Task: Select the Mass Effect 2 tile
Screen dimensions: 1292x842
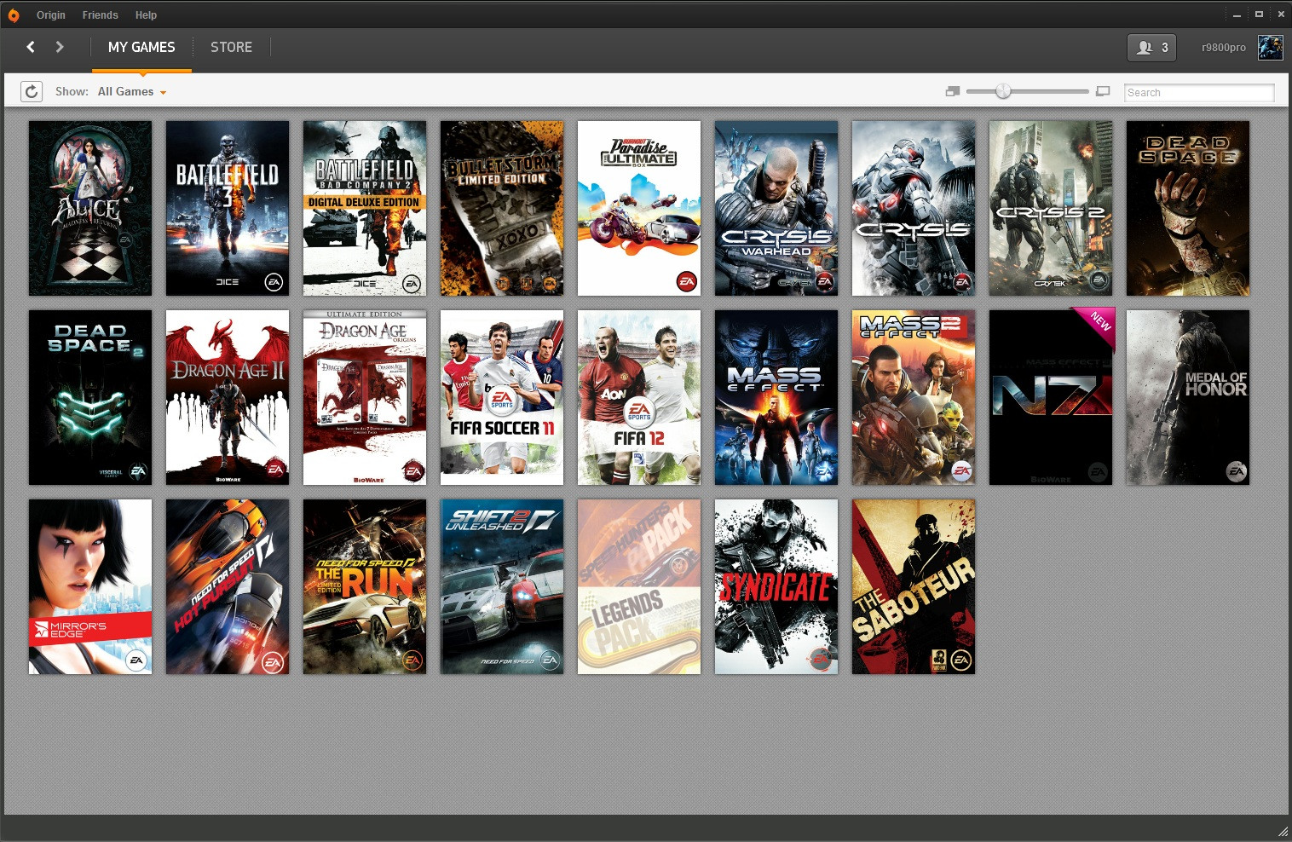Action: click(914, 397)
